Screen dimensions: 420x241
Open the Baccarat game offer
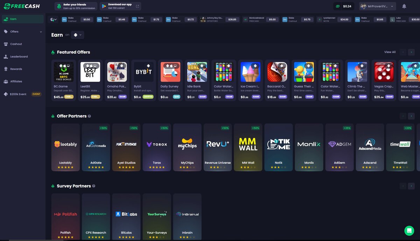pos(277,80)
